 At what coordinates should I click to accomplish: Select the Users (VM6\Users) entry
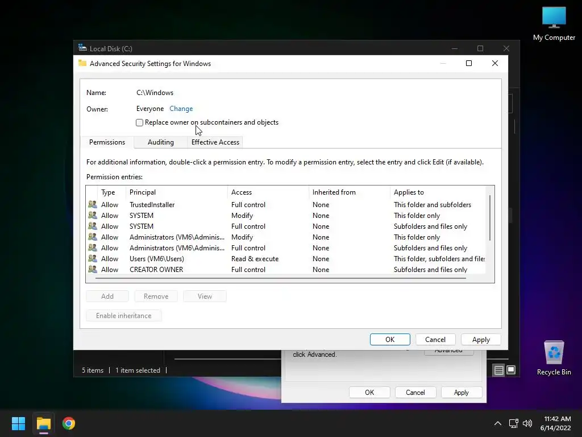tap(286, 258)
